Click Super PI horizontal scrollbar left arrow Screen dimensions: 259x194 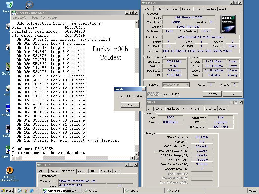pos(13,158)
